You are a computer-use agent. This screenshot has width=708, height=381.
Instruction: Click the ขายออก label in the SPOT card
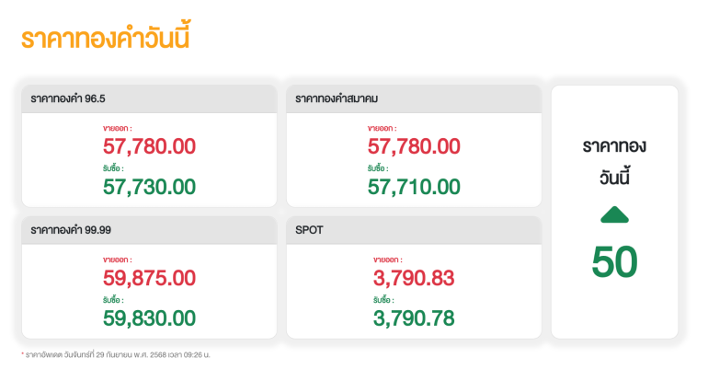[387, 260]
